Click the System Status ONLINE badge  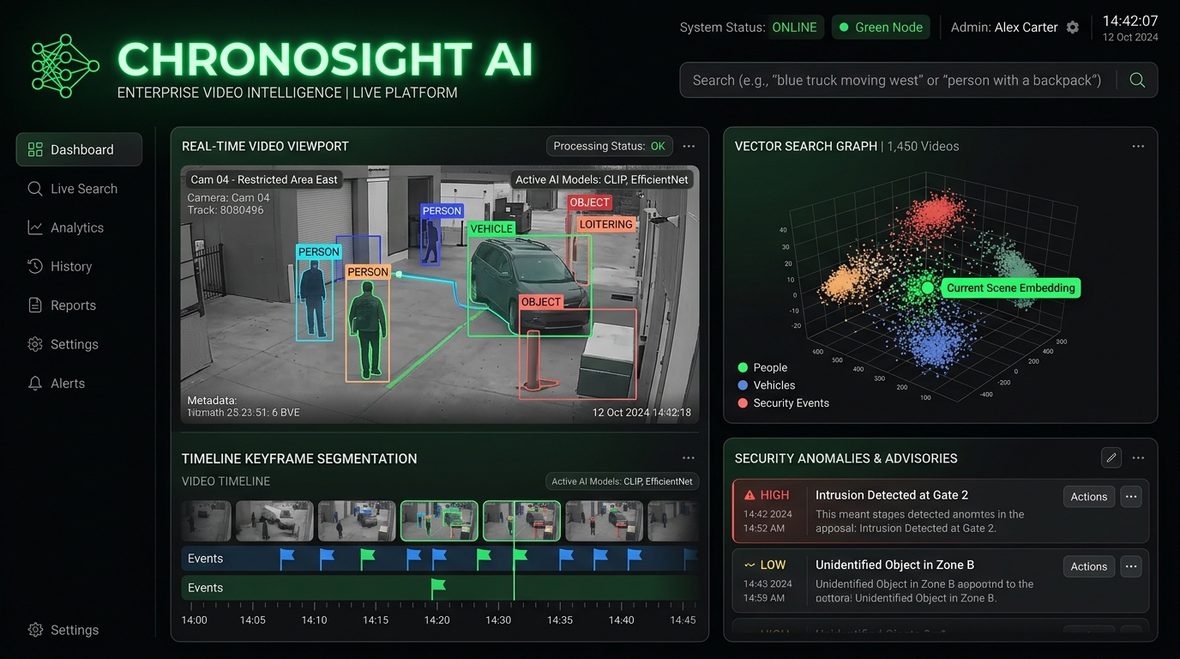(795, 27)
